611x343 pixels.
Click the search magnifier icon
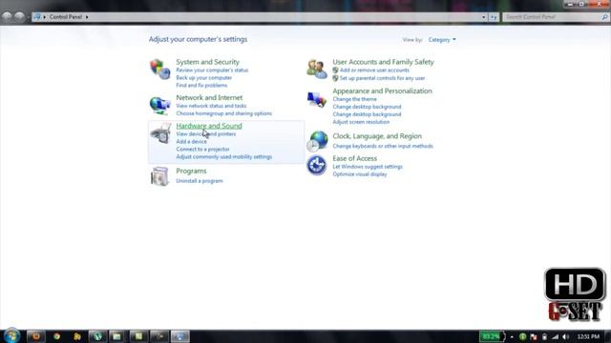(604, 17)
